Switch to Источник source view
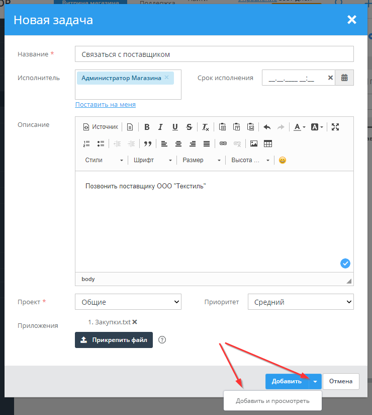Image resolution: width=372 pixels, height=415 pixels. click(101, 127)
